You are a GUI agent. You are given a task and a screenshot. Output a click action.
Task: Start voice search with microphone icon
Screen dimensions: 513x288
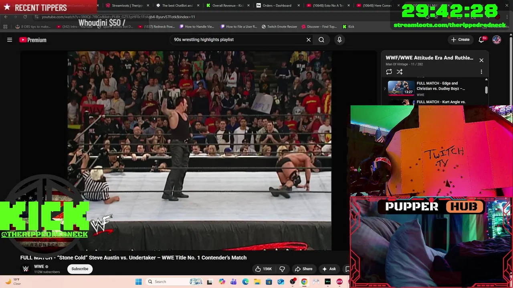click(339, 40)
